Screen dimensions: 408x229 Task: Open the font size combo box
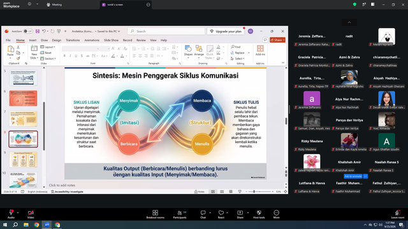pyautogui.click(x=105, y=48)
